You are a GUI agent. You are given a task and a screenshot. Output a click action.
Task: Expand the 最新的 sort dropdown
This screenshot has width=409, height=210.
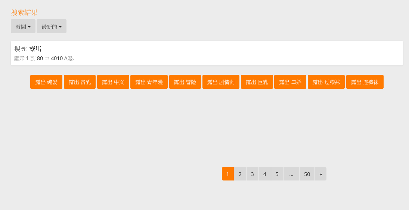click(x=51, y=27)
